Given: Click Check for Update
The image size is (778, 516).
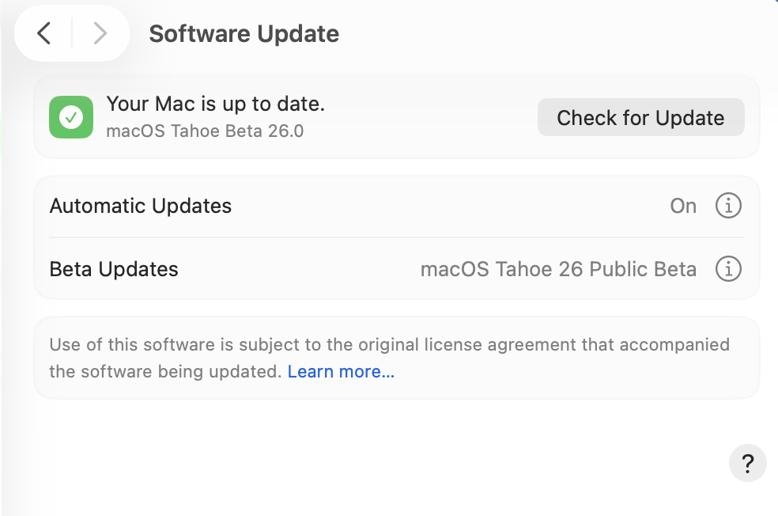Looking at the screenshot, I should [x=640, y=117].
